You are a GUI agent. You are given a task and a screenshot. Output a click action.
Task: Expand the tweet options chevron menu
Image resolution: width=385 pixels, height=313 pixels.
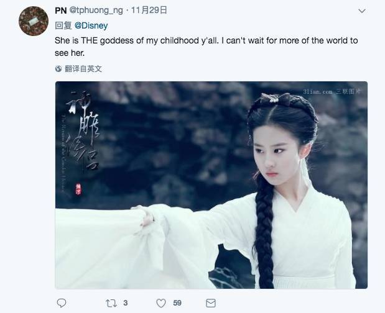click(x=362, y=11)
